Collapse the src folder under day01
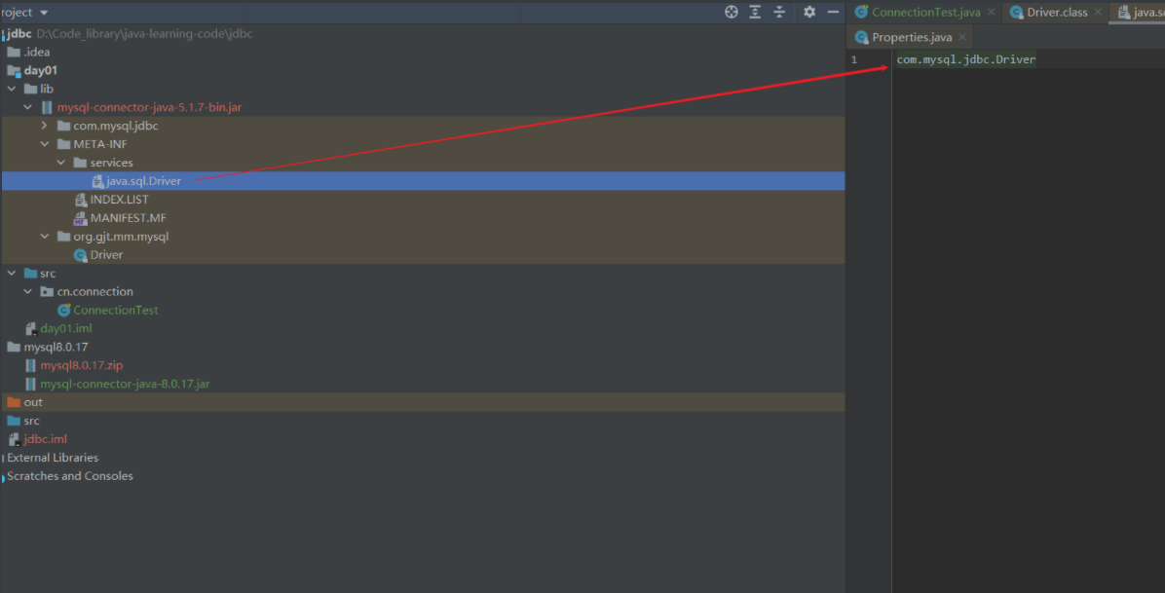 click(x=11, y=273)
